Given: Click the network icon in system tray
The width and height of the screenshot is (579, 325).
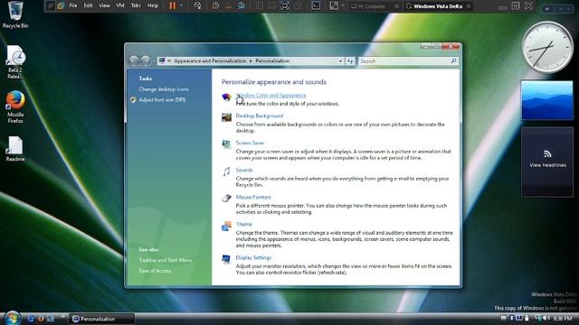Looking at the screenshot, I should pos(538,318).
